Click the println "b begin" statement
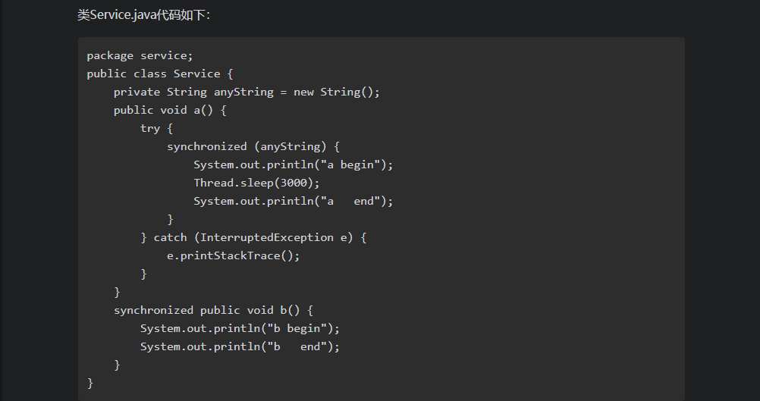The width and height of the screenshot is (760, 401). [x=240, y=328]
